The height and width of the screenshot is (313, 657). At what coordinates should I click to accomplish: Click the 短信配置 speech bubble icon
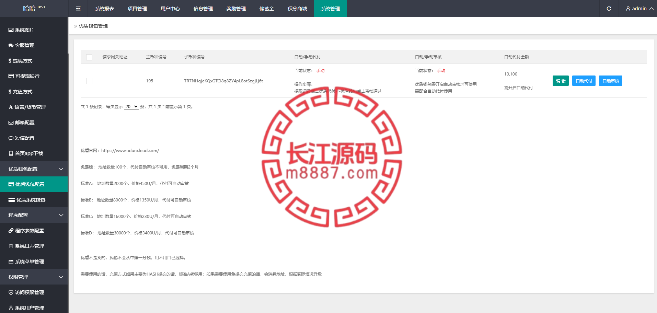coord(11,138)
